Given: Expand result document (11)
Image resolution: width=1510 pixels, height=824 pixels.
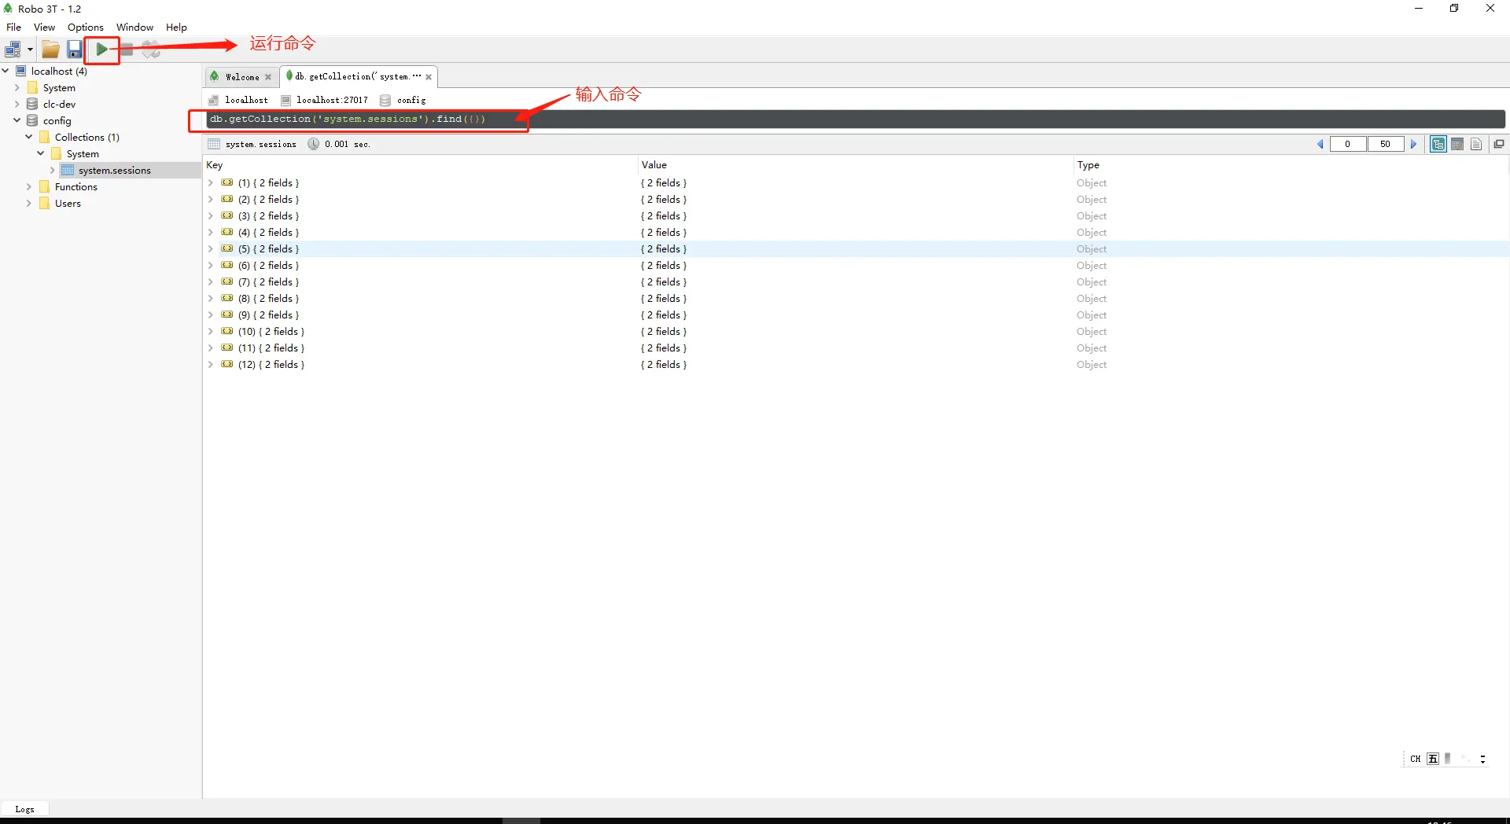Looking at the screenshot, I should tap(211, 348).
